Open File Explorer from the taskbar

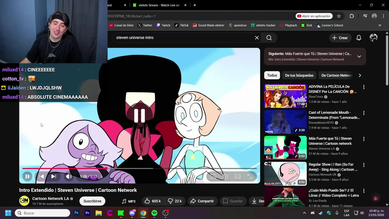click(x=98, y=213)
